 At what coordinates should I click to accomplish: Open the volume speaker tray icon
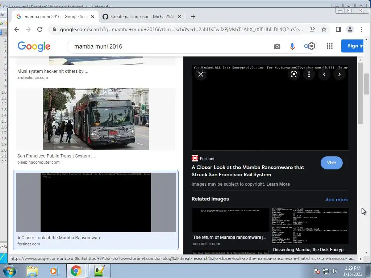pos(334,271)
